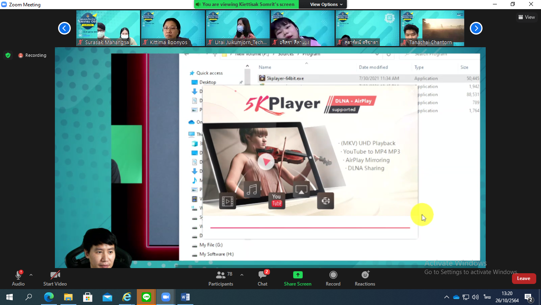541x305 pixels.
Task: Open Word from taskbar
Action: 185,297
